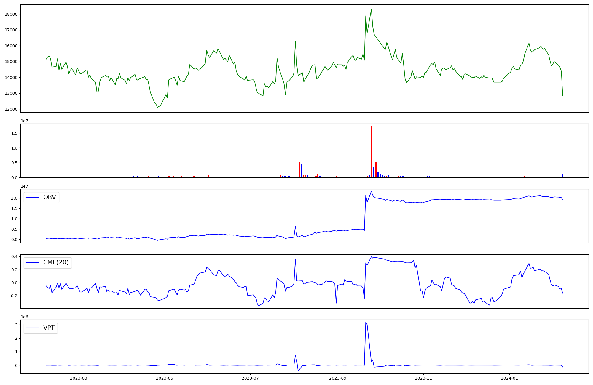Click the 0.4 tick on the CMF axis

(15, 256)
